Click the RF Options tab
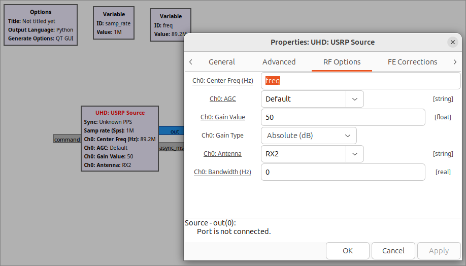This screenshot has height=266, width=466. [x=342, y=62]
